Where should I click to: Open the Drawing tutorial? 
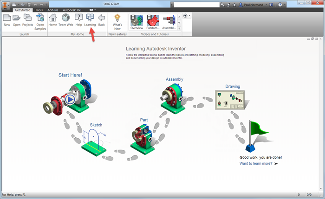tap(233, 86)
